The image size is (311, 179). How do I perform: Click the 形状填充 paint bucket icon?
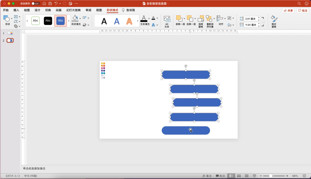tap(75, 18)
